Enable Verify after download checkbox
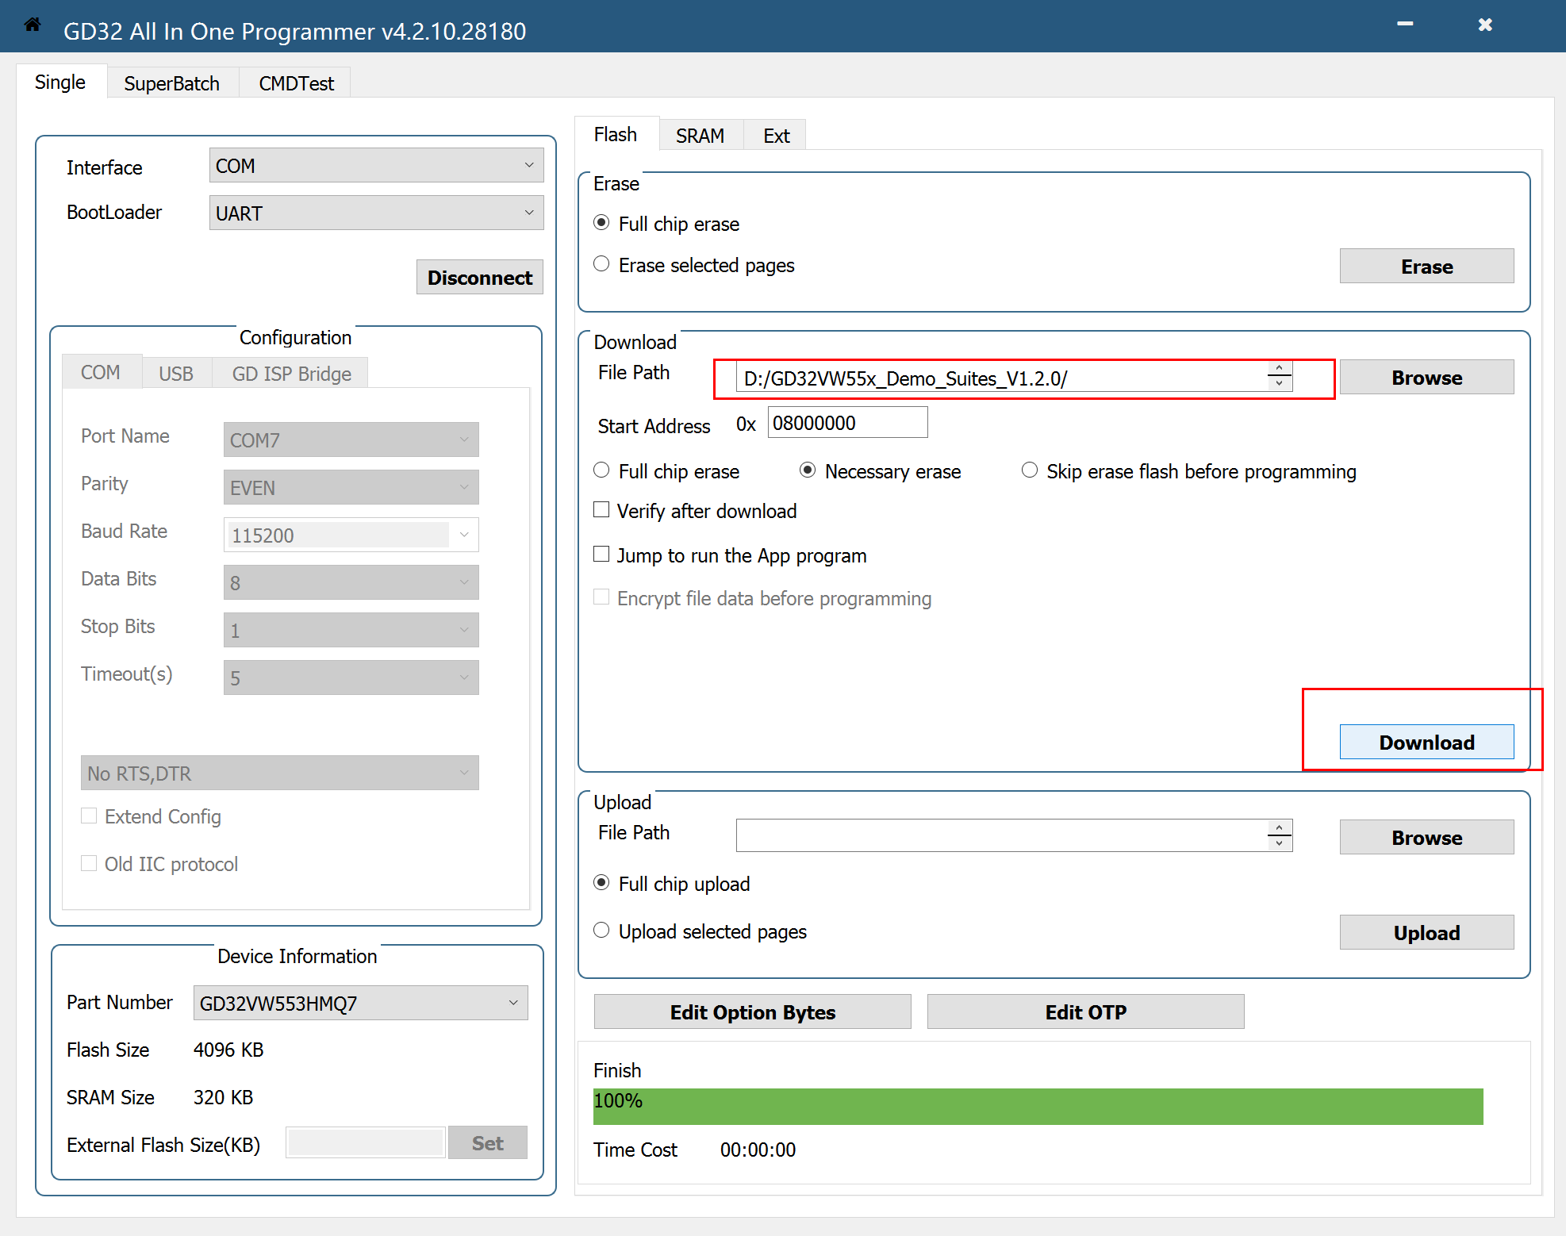 click(602, 510)
